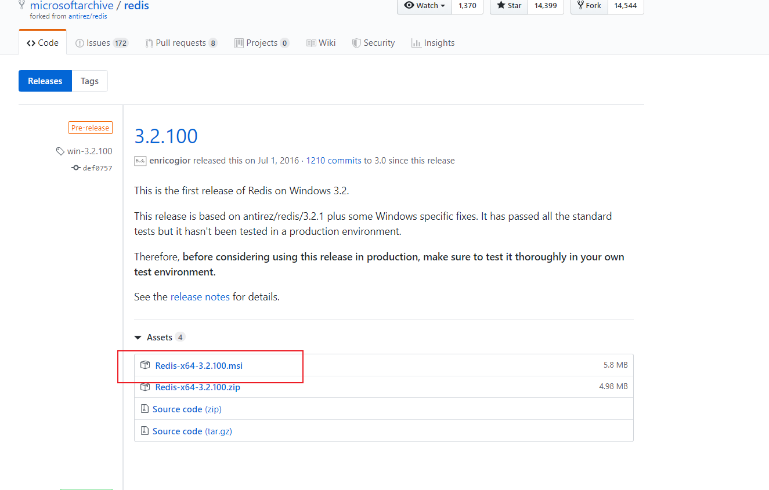Click the project board icon on the Projects tab
This screenshot has width=769, height=490.
tap(239, 43)
